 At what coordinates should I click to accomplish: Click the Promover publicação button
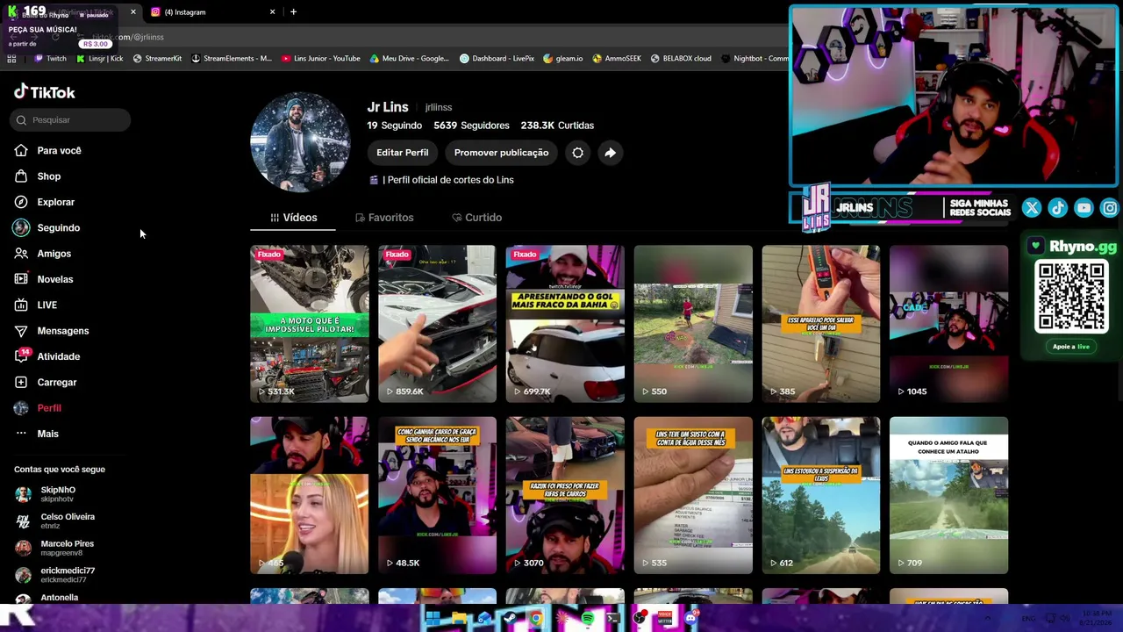(501, 153)
